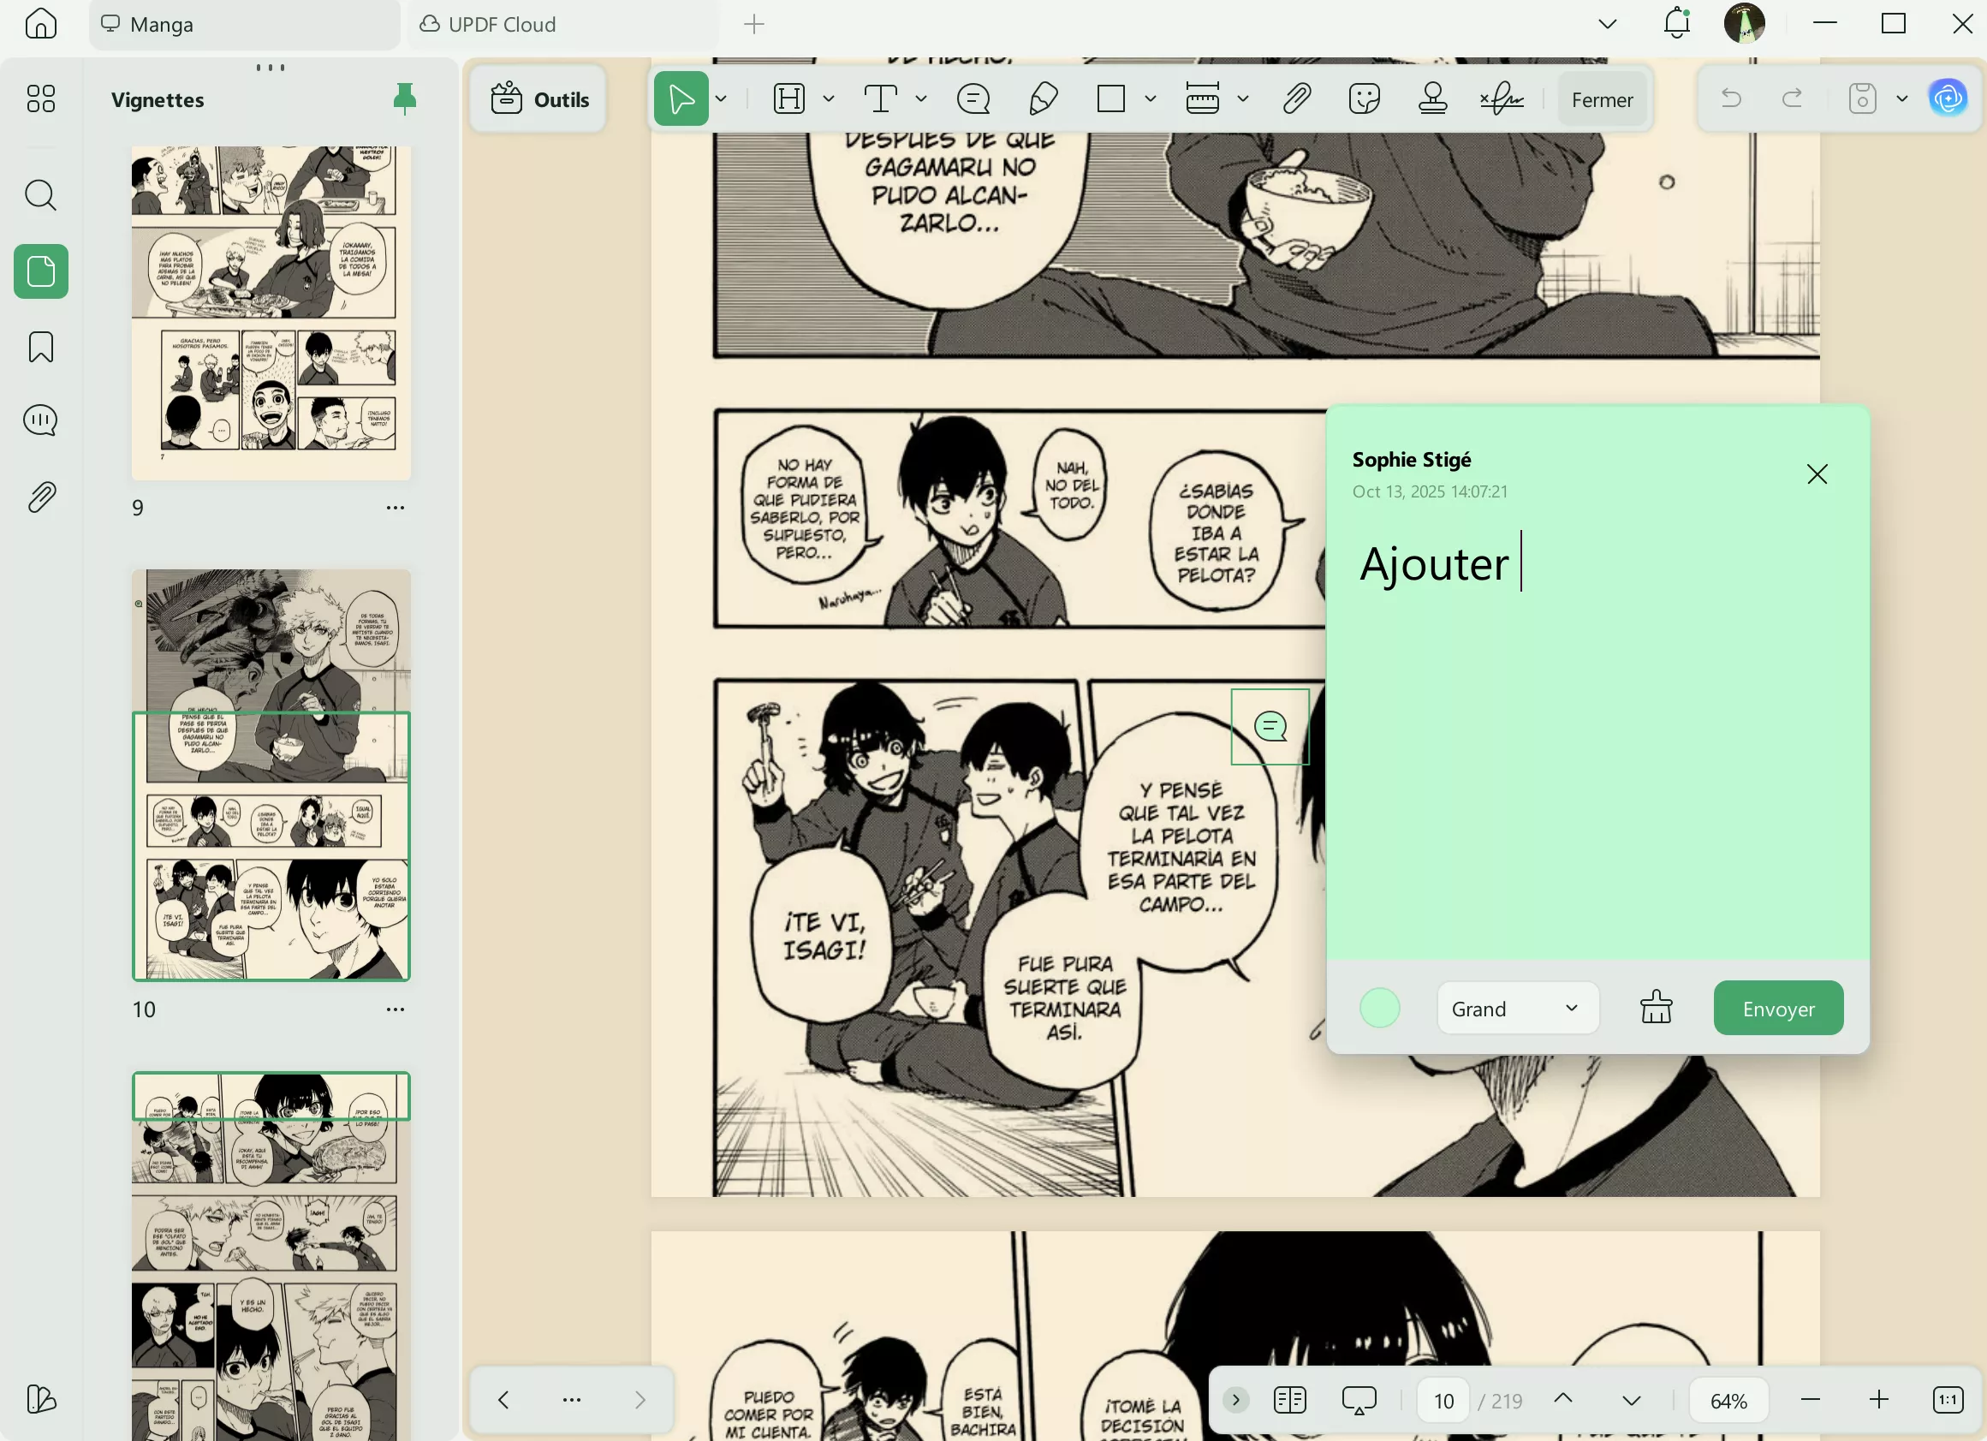Toggle the thumbnails panel sidebar button
The image size is (1987, 1441).
click(41, 271)
